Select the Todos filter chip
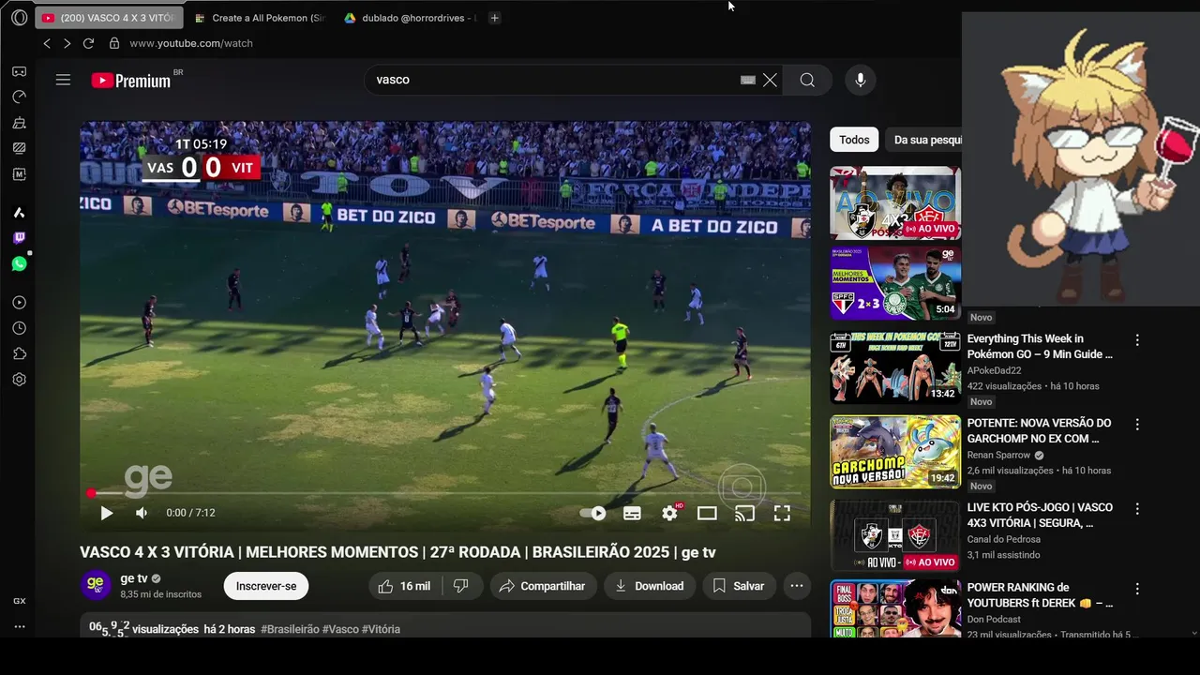1200x675 pixels. [x=854, y=140]
